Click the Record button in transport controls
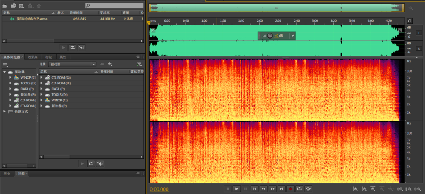 click(x=290, y=188)
